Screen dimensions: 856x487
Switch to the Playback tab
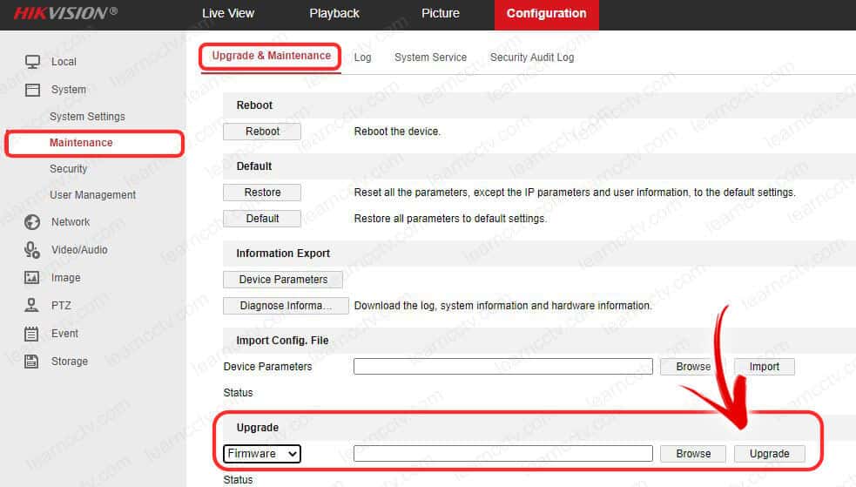point(334,13)
